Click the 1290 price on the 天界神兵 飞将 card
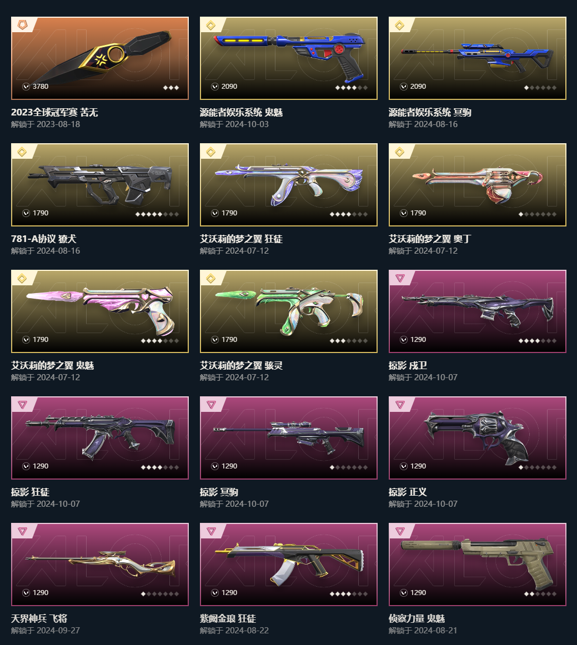 pos(41,593)
